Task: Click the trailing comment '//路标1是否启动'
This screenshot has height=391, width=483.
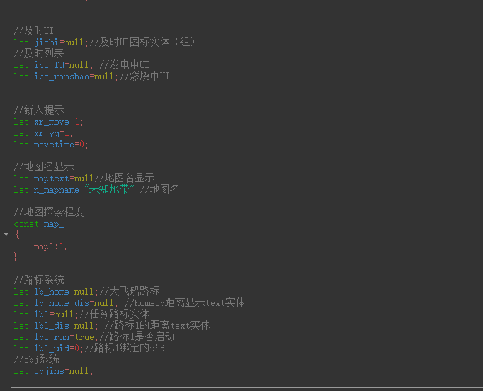Action: [x=137, y=337]
